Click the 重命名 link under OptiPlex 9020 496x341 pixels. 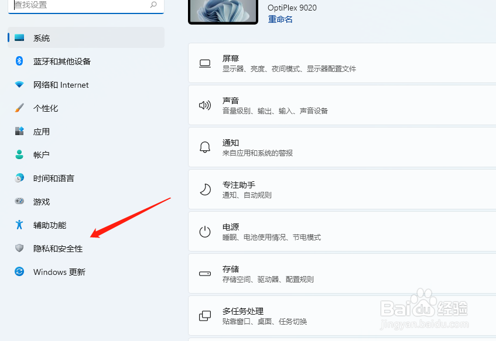pyautogui.click(x=281, y=19)
